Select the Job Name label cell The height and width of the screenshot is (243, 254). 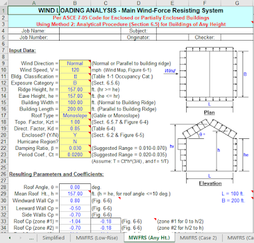click(x=34, y=31)
